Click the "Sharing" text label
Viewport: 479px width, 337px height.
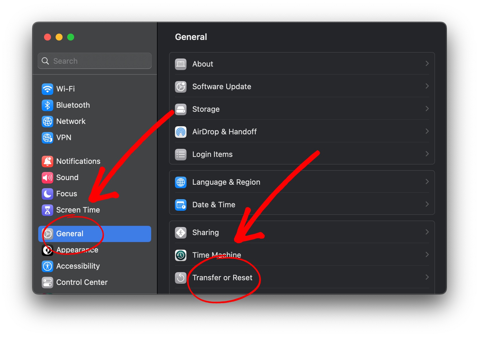coord(206,232)
